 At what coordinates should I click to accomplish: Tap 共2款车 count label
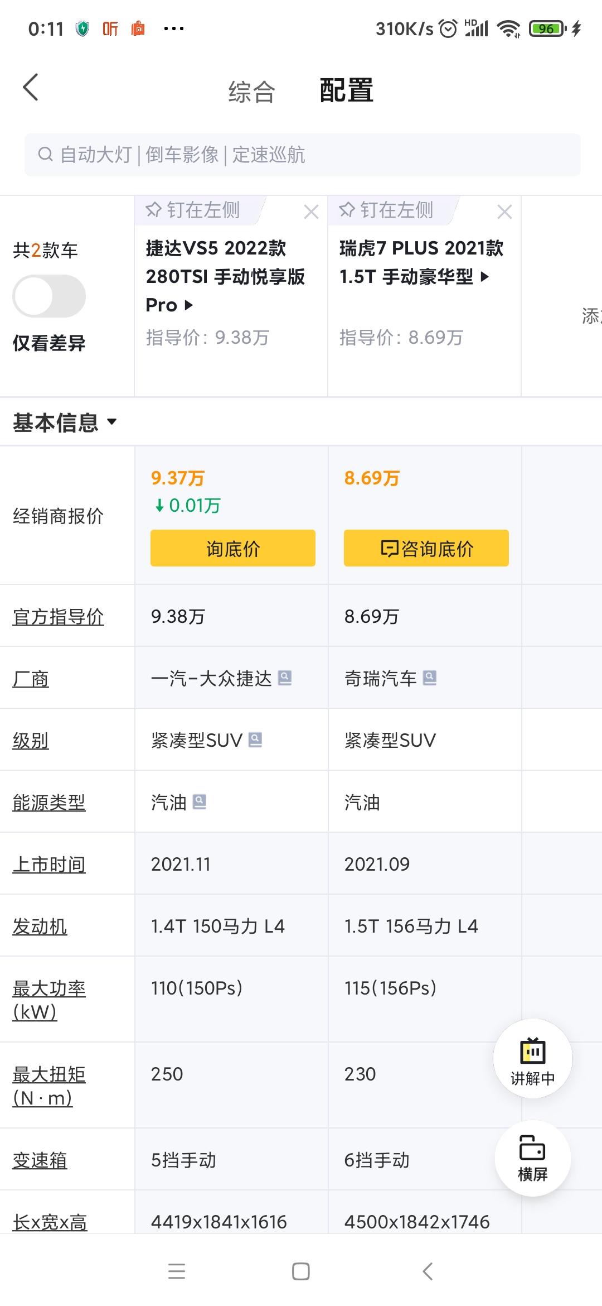45,251
